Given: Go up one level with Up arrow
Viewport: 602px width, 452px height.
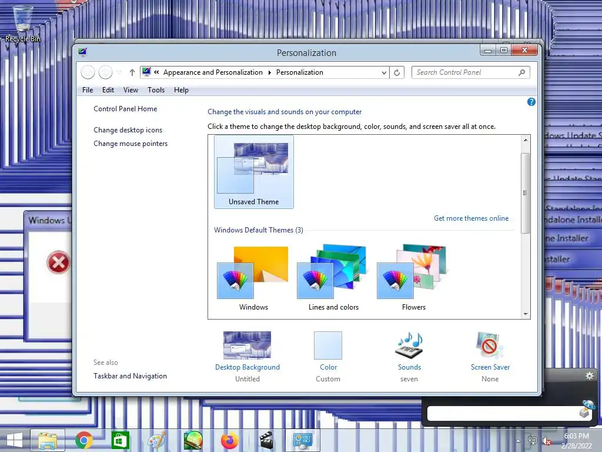Looking at the screenshot, I should (x=132, y=72).
